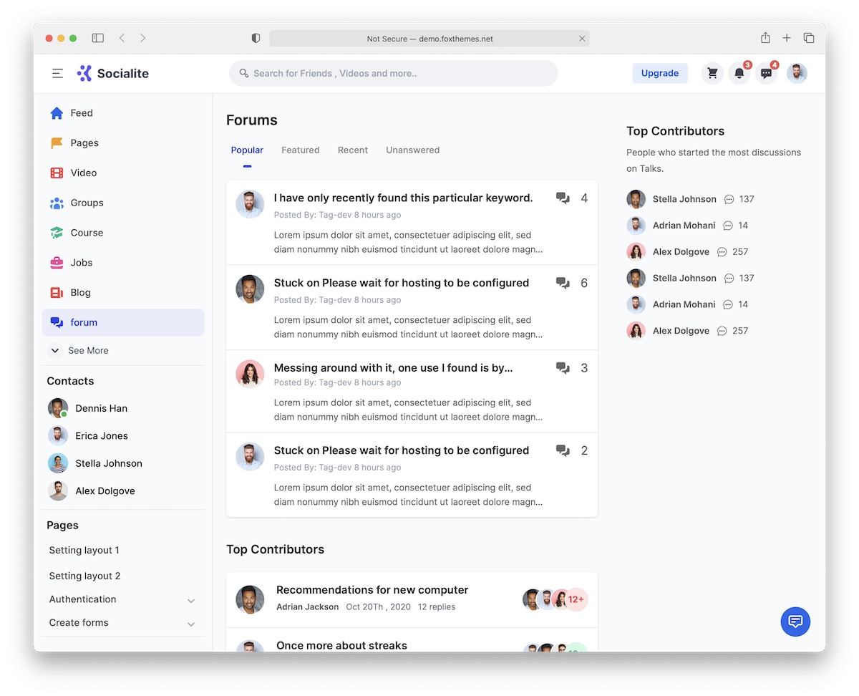Open the Feed section via home icon
The height and width of the screenshot is (696, 859).
coord(57,112)
